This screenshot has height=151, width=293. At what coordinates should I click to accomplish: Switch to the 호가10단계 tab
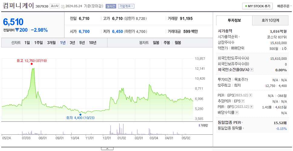270,21
